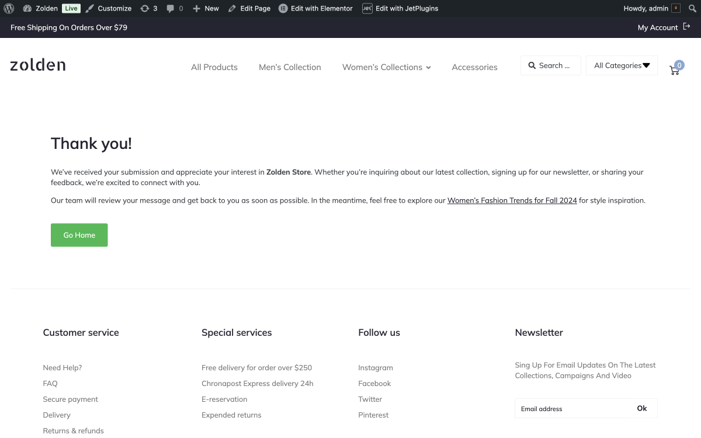Click the shopping cart icon
The height and width of the screenshot is (438, 701).
click(674, 69)
